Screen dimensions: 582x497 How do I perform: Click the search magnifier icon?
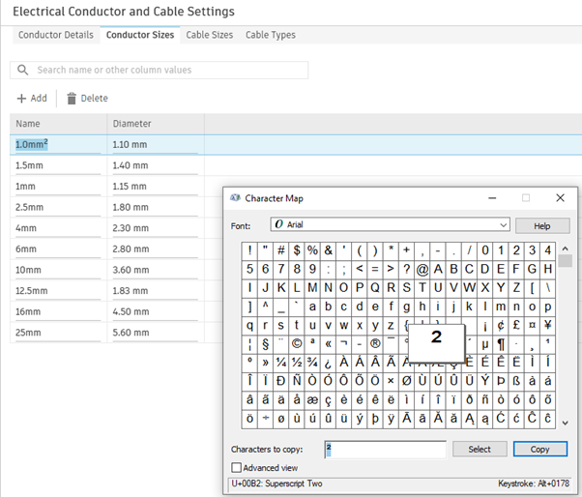(x=22, y=70)
